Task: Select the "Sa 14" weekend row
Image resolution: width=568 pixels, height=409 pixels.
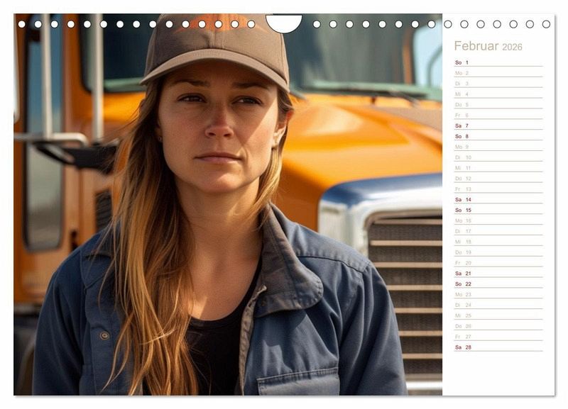Action: click(498, 199)
